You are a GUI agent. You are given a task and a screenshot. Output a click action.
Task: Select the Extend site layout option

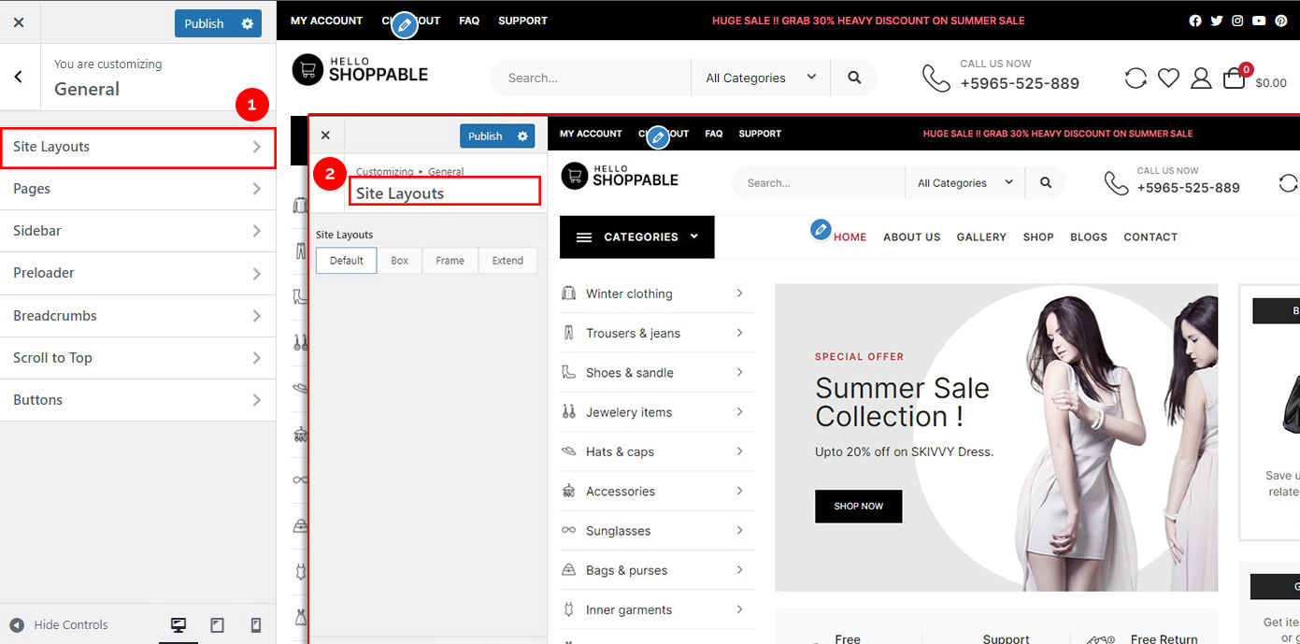click(507, 260)
